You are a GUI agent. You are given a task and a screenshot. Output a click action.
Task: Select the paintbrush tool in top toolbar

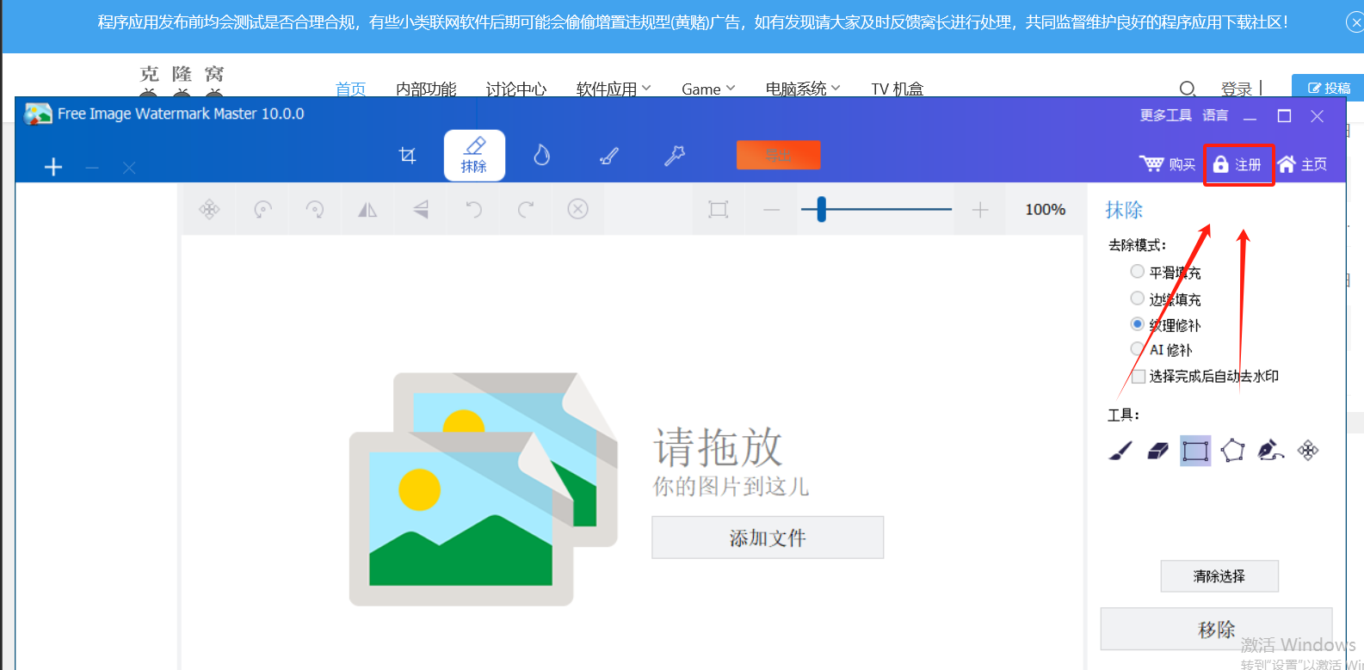tap(608, 156)
